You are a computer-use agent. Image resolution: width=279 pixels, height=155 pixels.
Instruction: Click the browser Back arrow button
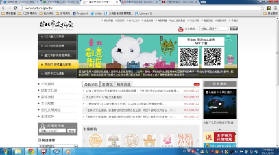pyautogui.click(x=4, y=8)
